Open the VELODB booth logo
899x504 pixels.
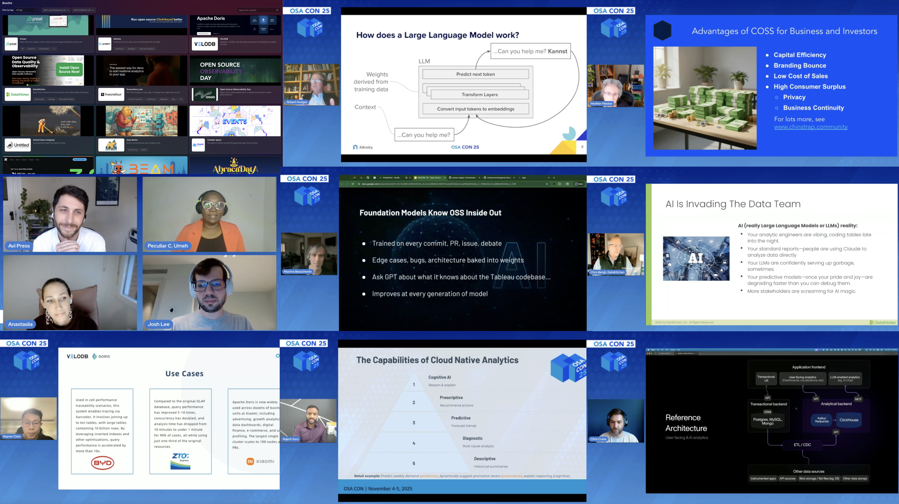[x=205, y=44]
